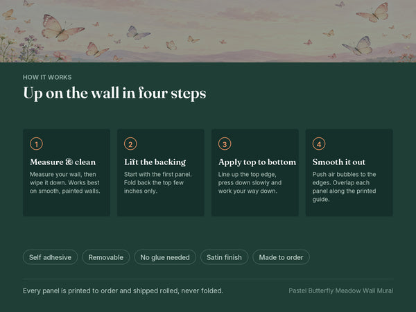416x312 pixels.
Task: Click the Apply top to bottom heading
Action: coord(257,162)
